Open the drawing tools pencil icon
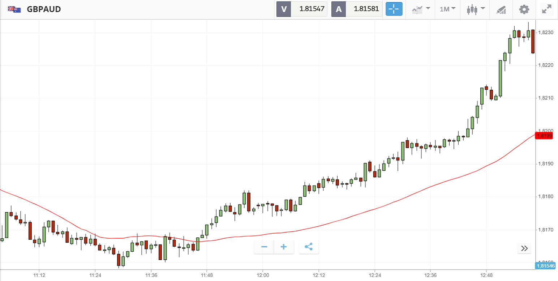 [x=501, y=10]
